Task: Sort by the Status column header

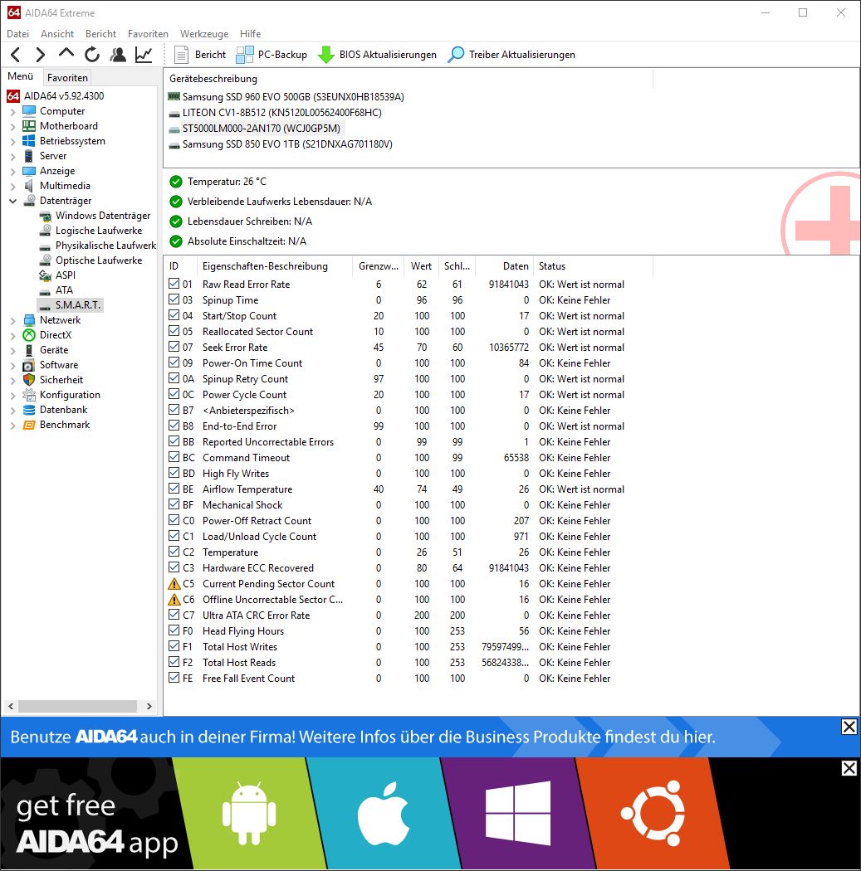Action: tap(593, 266)
